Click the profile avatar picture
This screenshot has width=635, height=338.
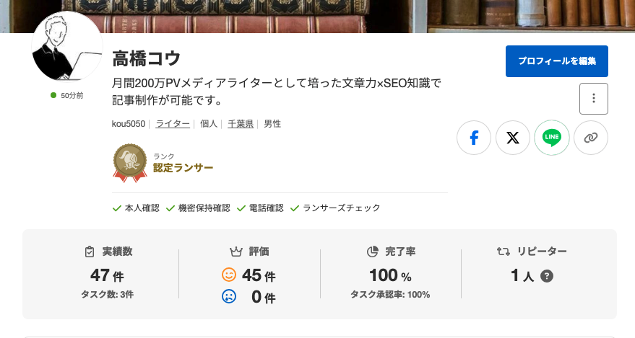[x=67, y=48]
